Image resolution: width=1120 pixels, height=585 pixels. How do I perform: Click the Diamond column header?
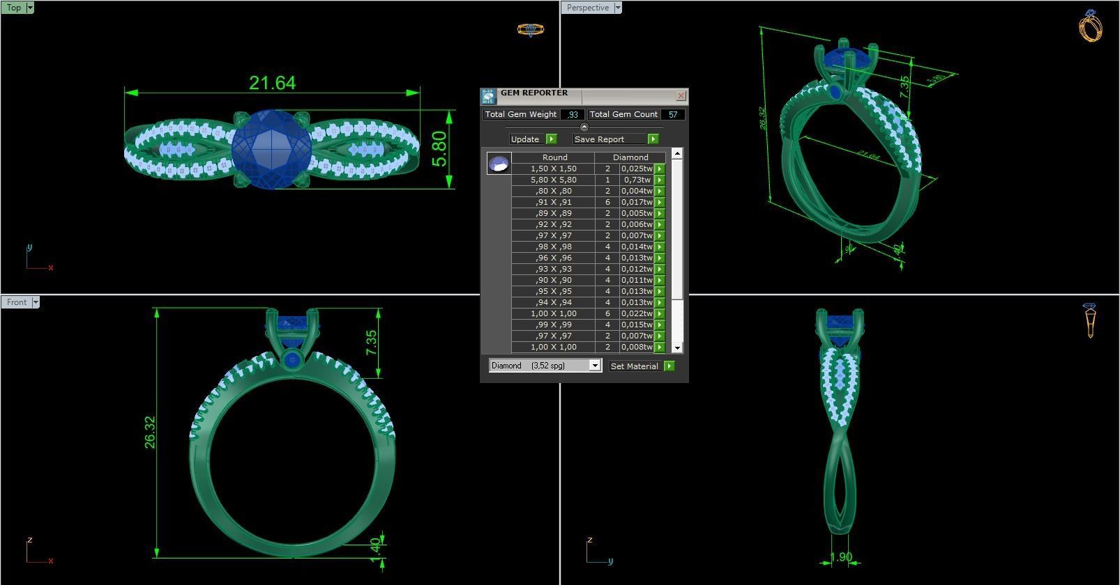tap(630, 157)
